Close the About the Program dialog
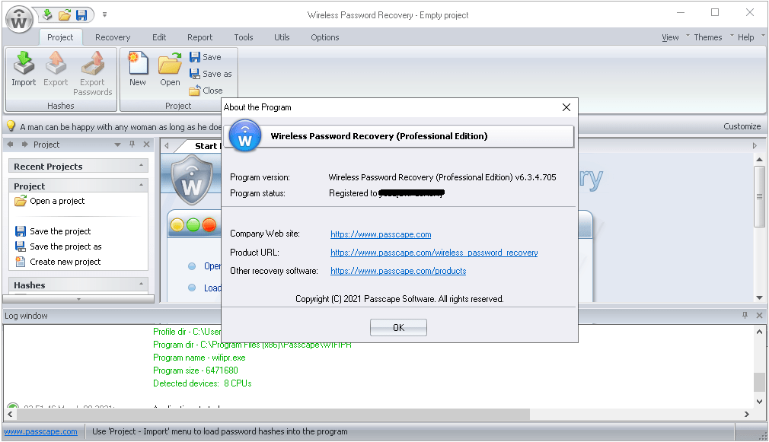Image resolution: width=769 pixels, height=442 pixels. (x=566, y=107)
